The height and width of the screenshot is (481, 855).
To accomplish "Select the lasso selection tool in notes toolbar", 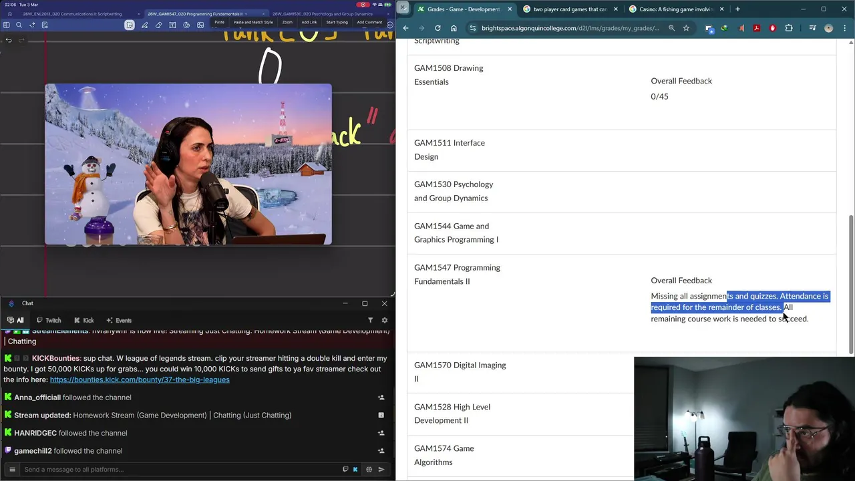I will pos(129,25).
